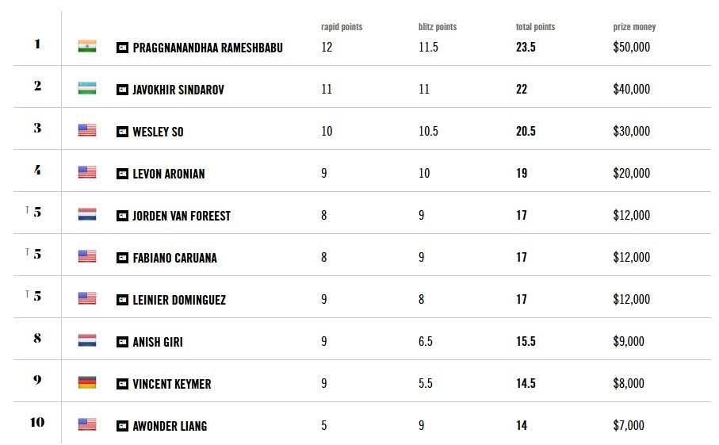Click the GM badge next to Fabiano Caruana
This screenshot has height=445, width=719.
(x=122, y=259)
